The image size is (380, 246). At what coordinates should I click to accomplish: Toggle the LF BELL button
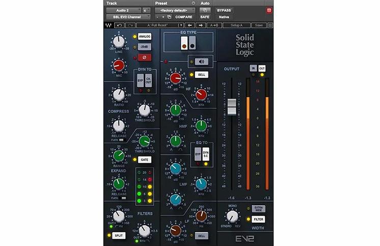201,236
